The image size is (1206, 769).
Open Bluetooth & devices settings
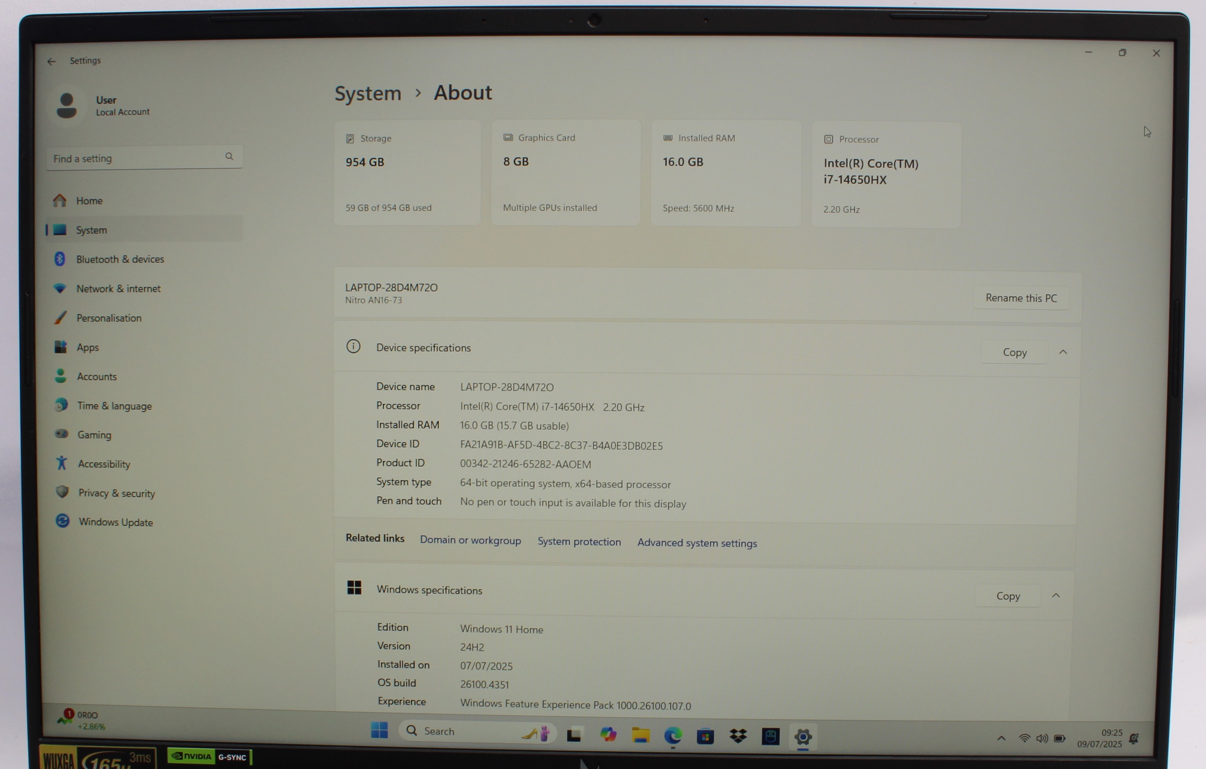(x=144, y=259)
